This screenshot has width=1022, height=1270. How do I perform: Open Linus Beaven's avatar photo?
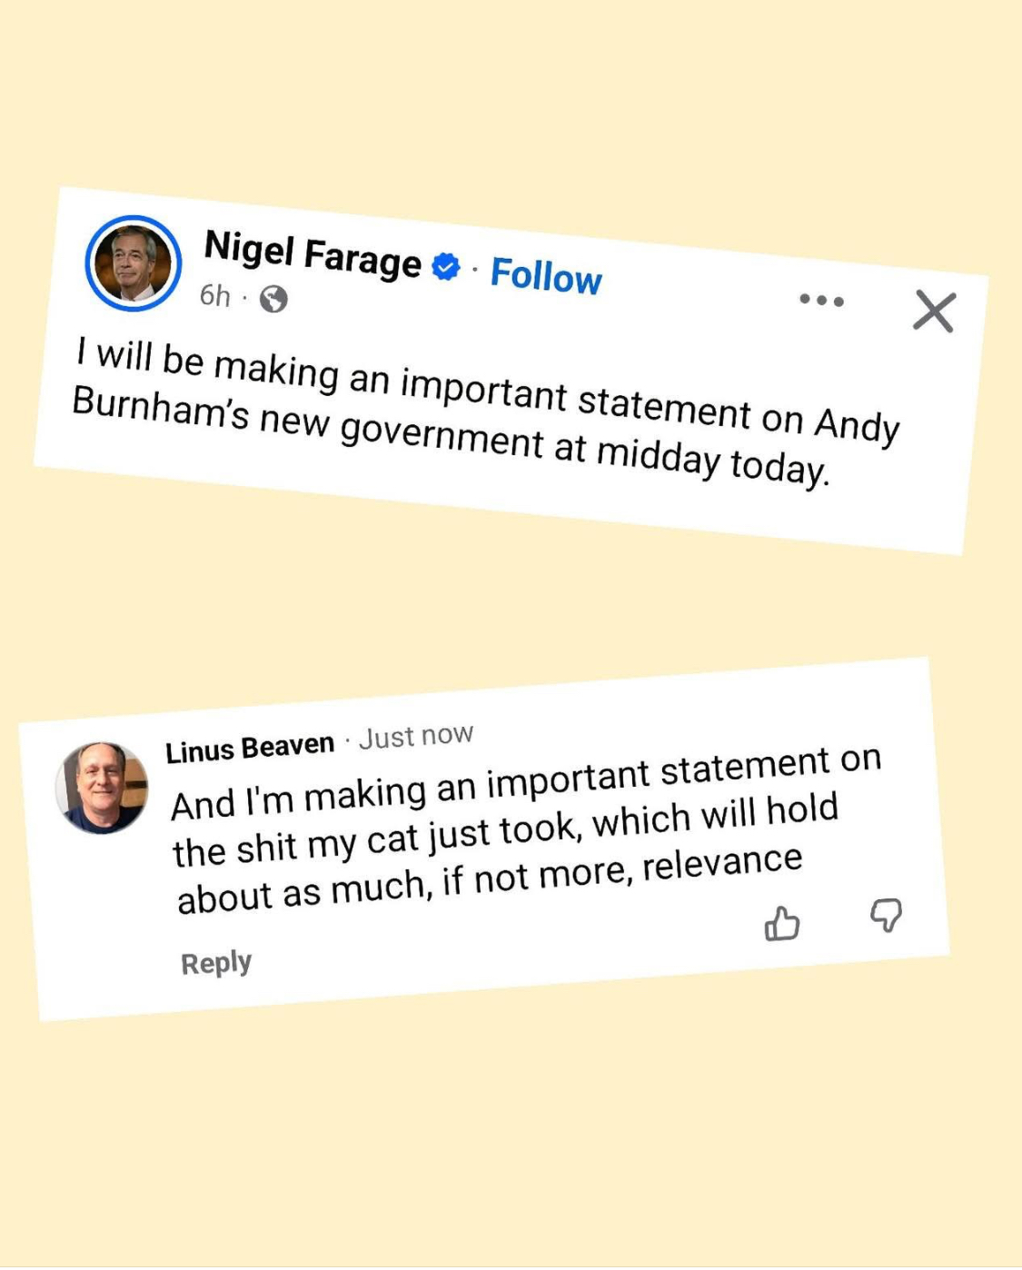102,788
